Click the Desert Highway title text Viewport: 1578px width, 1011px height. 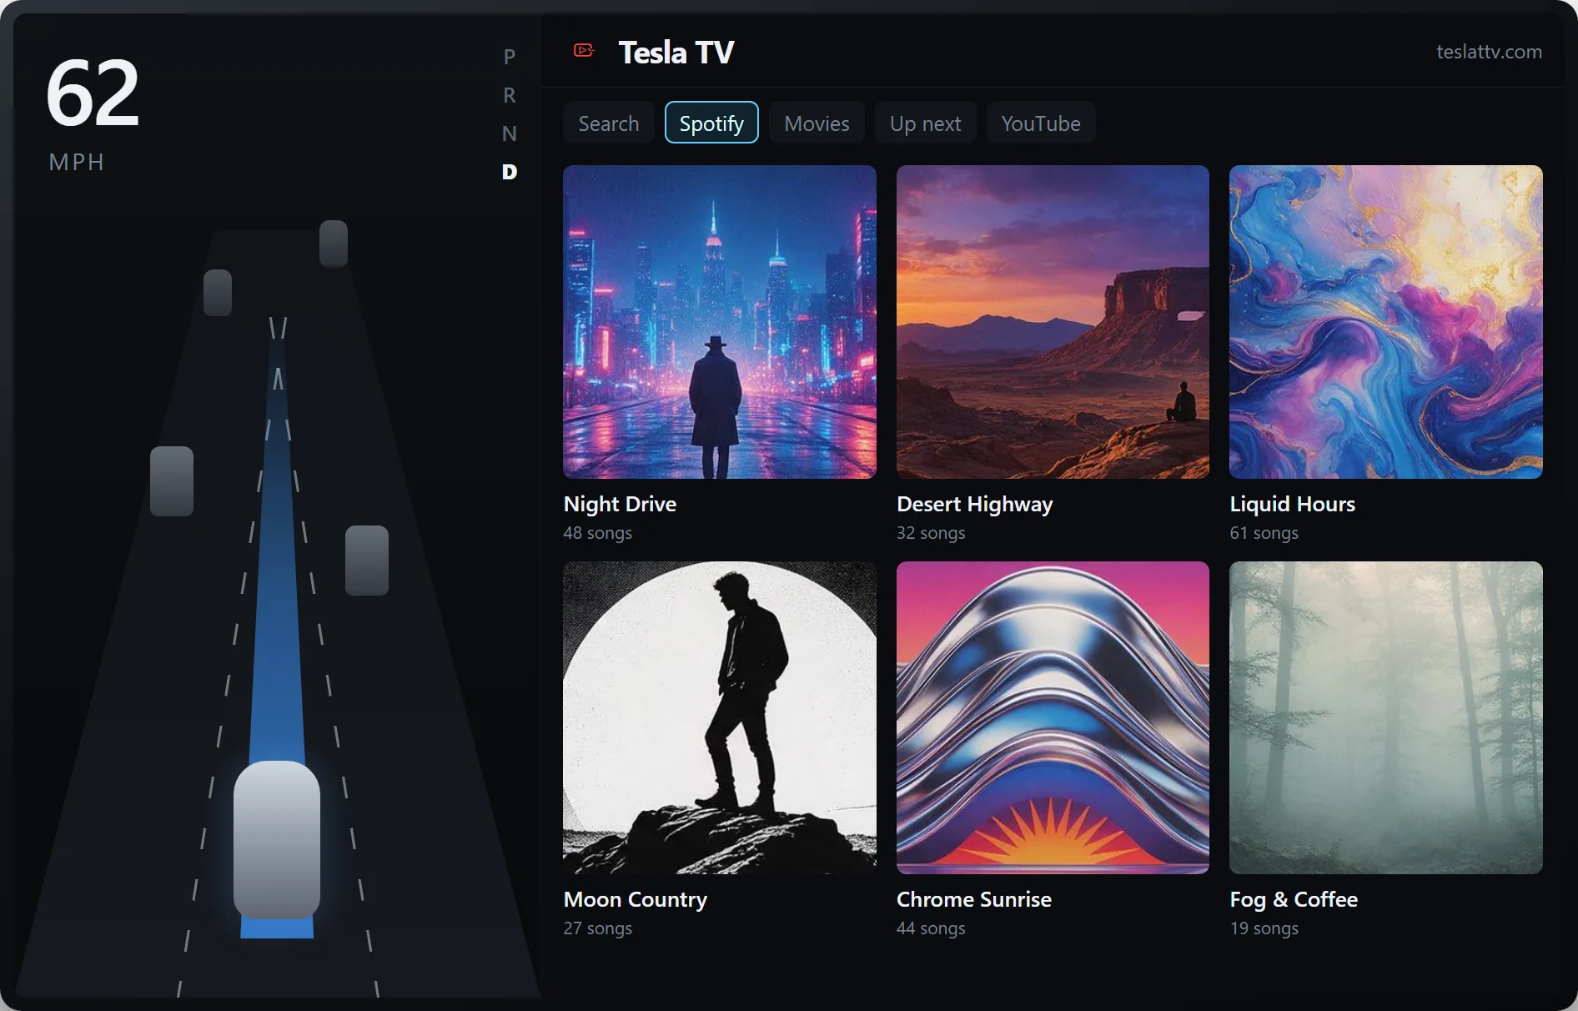click(974, 504)
